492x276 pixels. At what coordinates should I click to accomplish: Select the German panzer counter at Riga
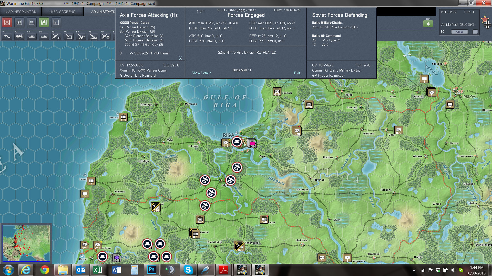237,142
